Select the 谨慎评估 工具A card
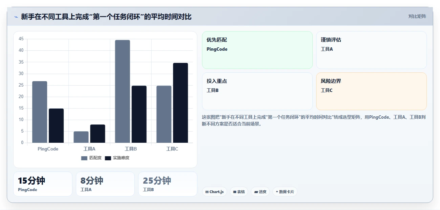 (x=371, y=50)
